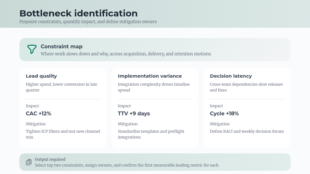Select the Standardize templates mitigation text
The image size is (310, 174).
pos(151,134)
